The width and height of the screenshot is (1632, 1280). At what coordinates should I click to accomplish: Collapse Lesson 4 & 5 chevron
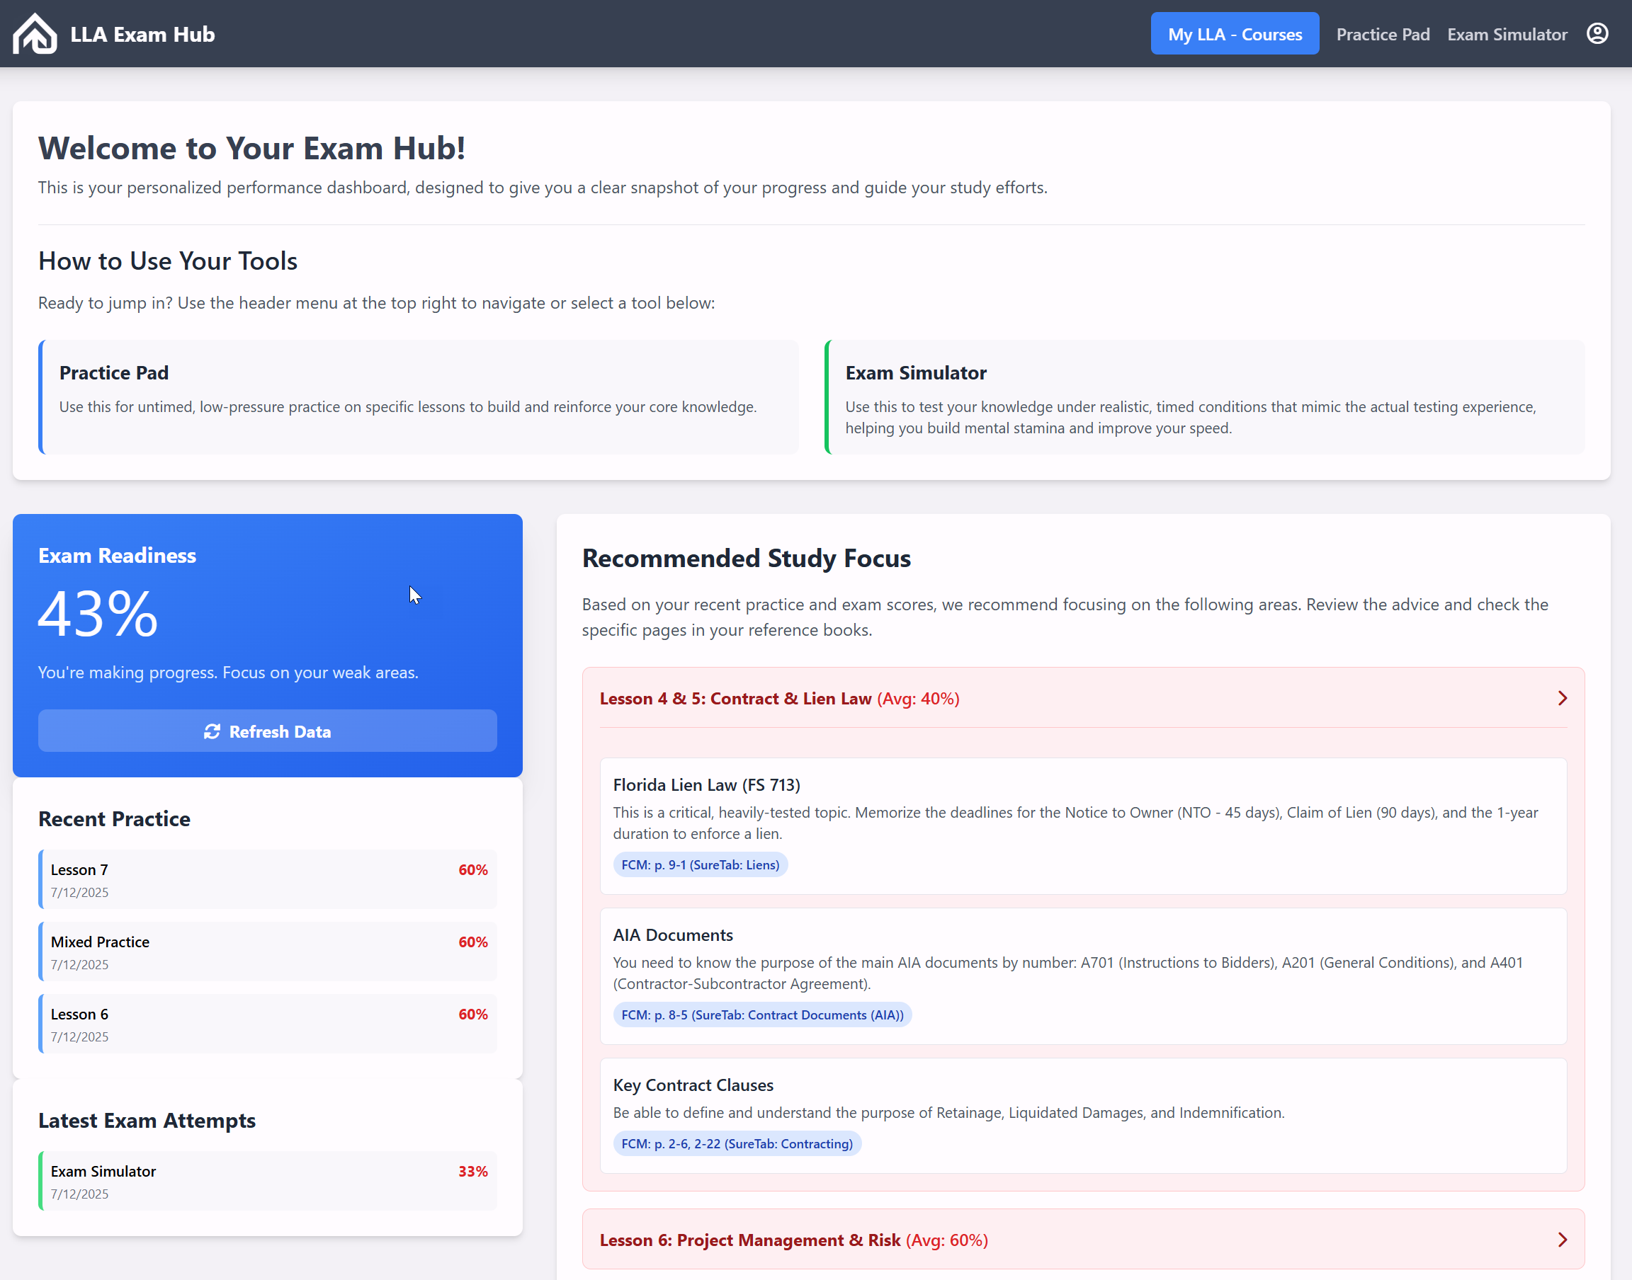point(1563,699)
